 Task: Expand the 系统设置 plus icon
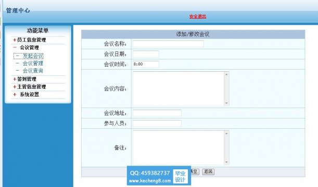(15, 95)
